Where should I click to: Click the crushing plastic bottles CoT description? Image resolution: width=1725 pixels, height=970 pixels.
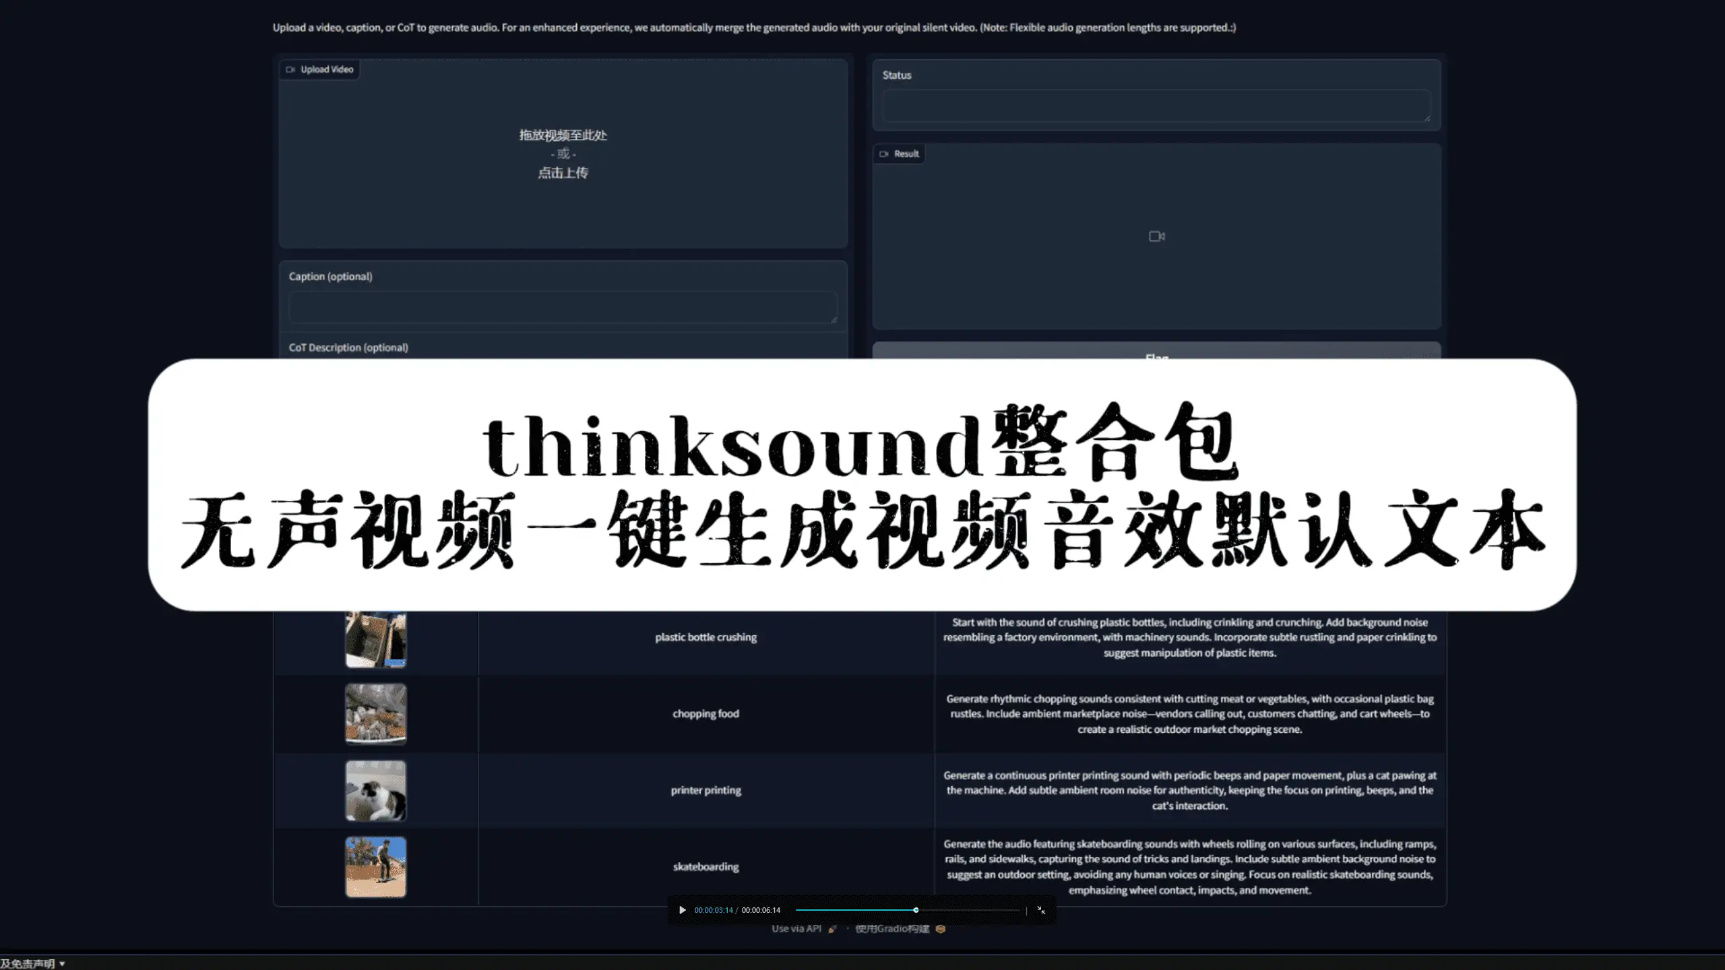tap(1190, 637)
